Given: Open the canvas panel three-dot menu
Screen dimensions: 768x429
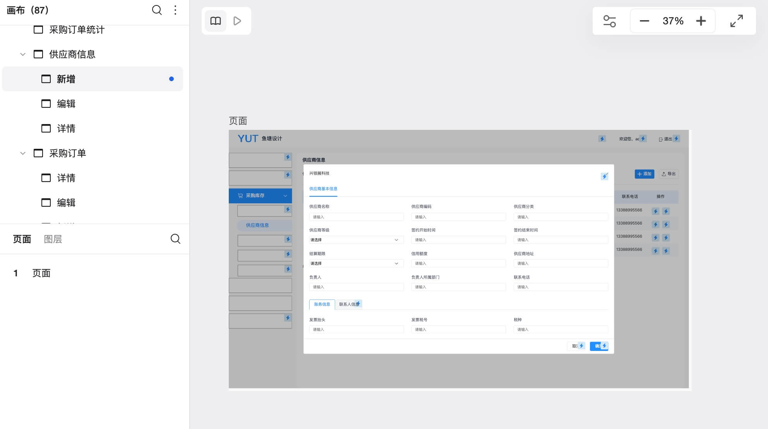Looking at the screenshot, I should click(175, 10).
